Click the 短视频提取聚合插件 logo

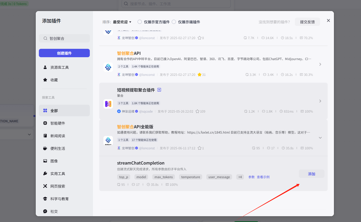click(x=108, y=104)
